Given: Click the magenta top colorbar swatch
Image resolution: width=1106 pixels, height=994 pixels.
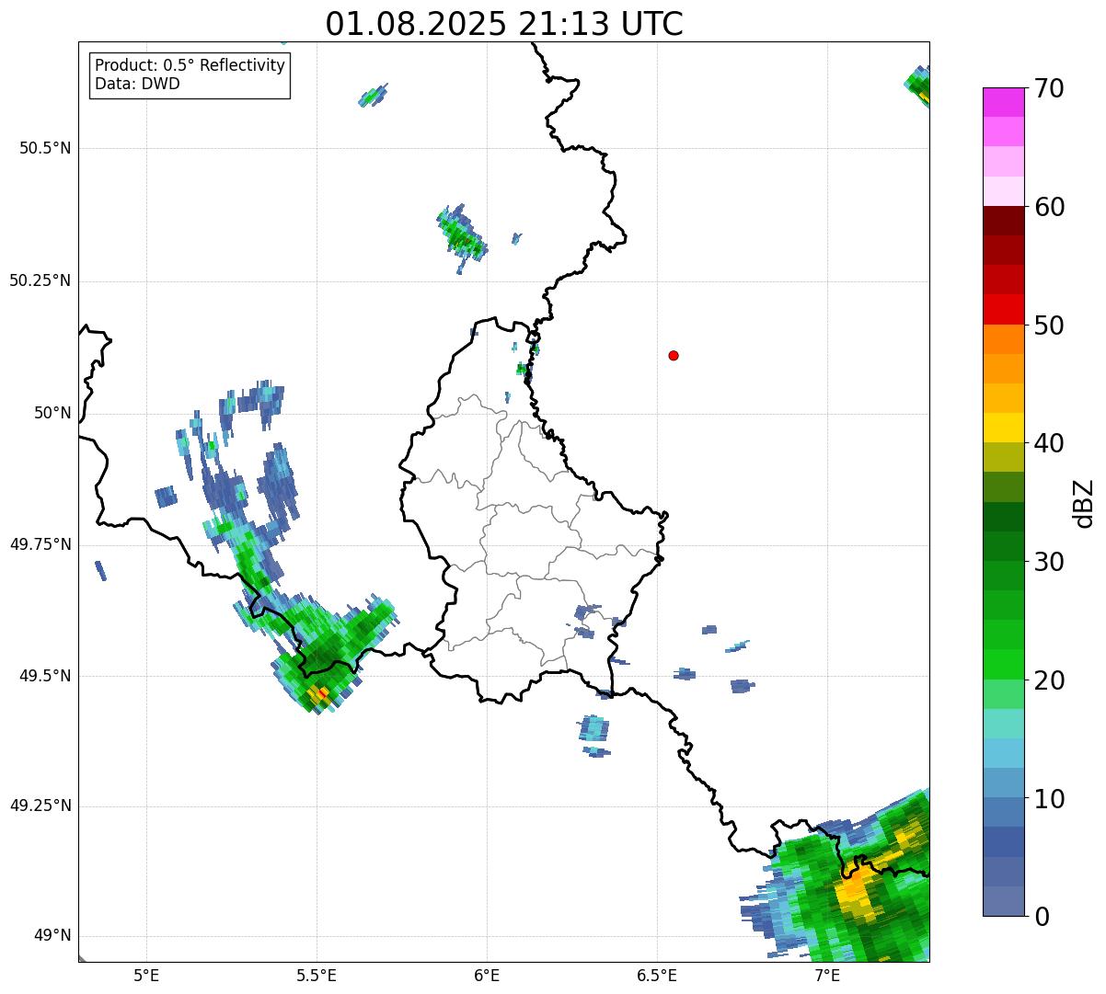Looking at the screenshot, I should point(1004,102).
